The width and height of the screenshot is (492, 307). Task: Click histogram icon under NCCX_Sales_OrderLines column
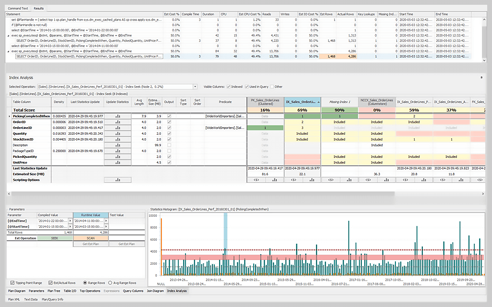pyautogui.click(x=386, y=180)
